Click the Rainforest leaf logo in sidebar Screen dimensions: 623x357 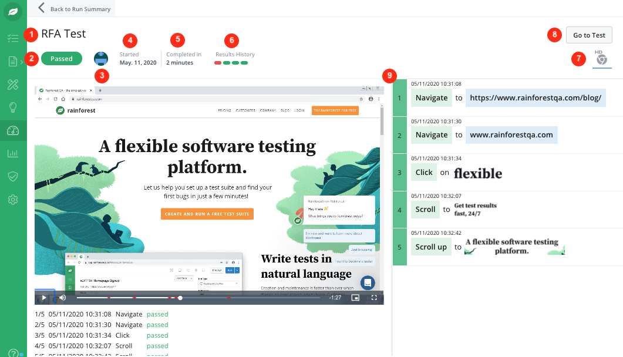[x=13, y=12]
